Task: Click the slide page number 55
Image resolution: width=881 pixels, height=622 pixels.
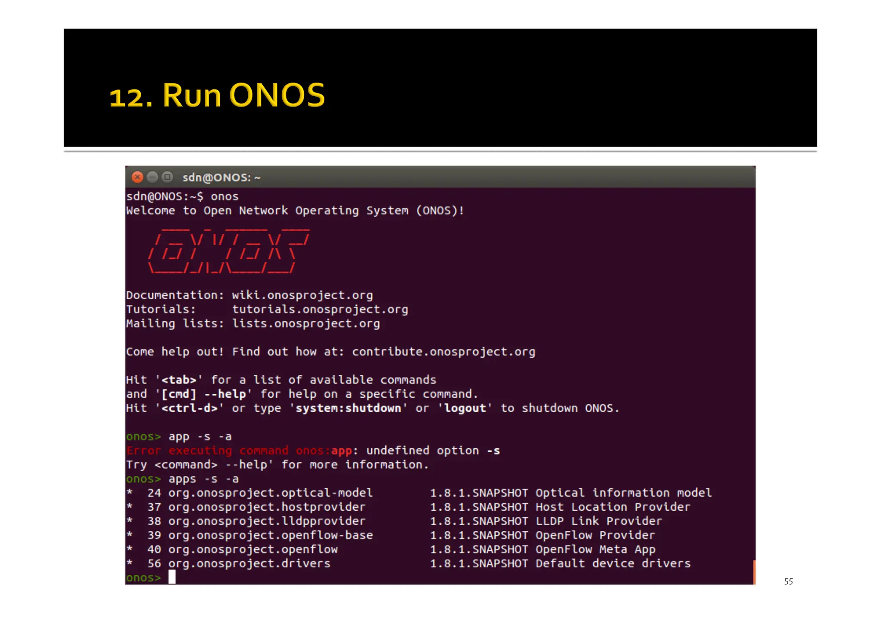Action: point(788,582)
